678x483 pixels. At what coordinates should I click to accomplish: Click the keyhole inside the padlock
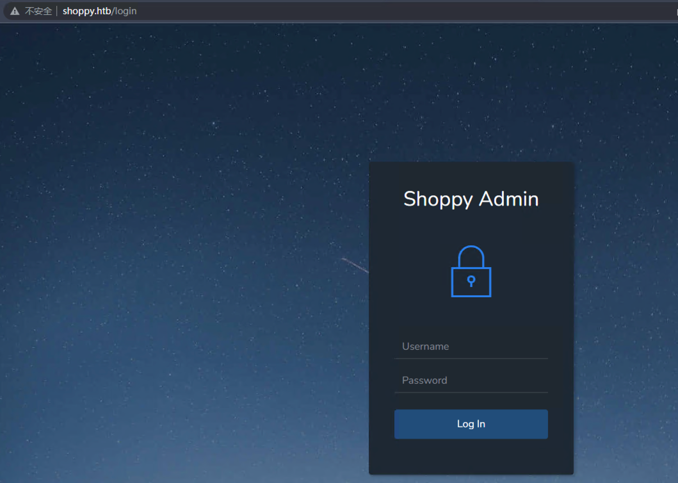point(471,281)
